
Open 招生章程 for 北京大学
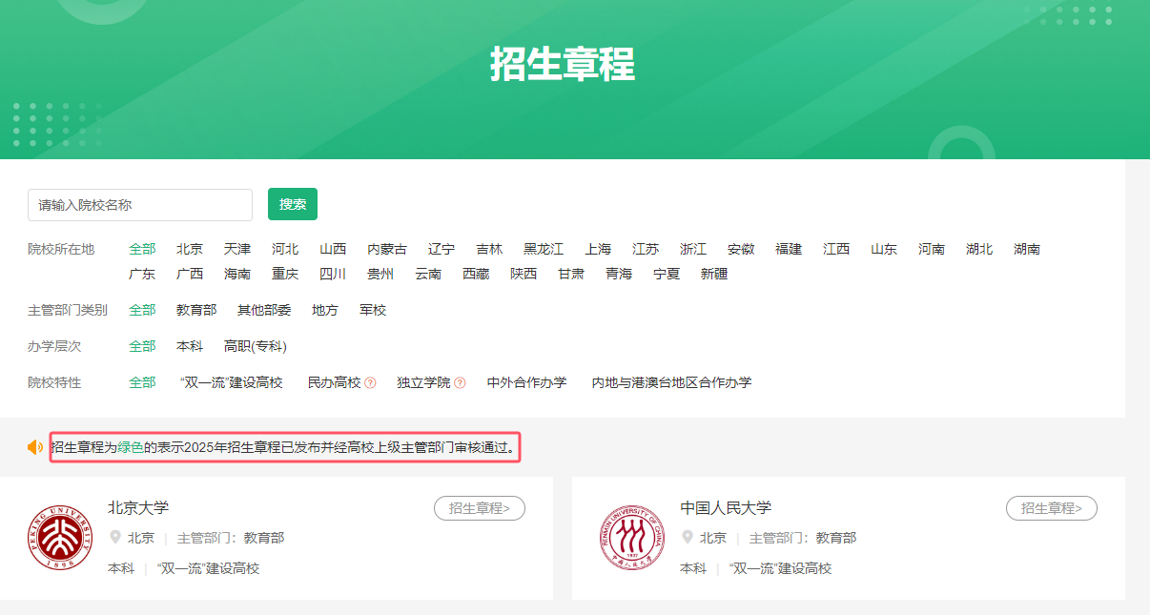[479, 508]
